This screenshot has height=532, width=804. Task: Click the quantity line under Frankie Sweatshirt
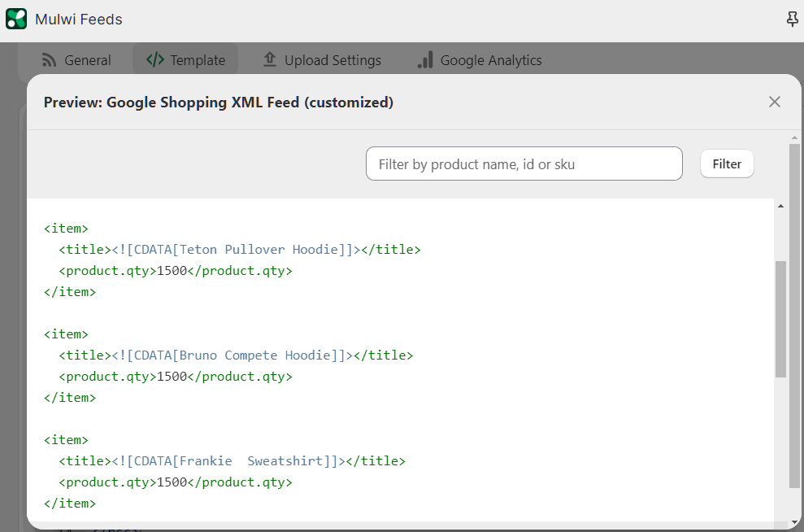point(176,482)
